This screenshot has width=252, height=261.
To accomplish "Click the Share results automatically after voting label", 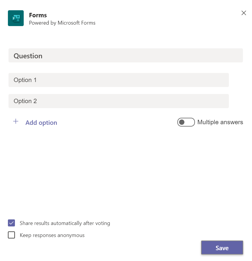I will click(65, 223).
